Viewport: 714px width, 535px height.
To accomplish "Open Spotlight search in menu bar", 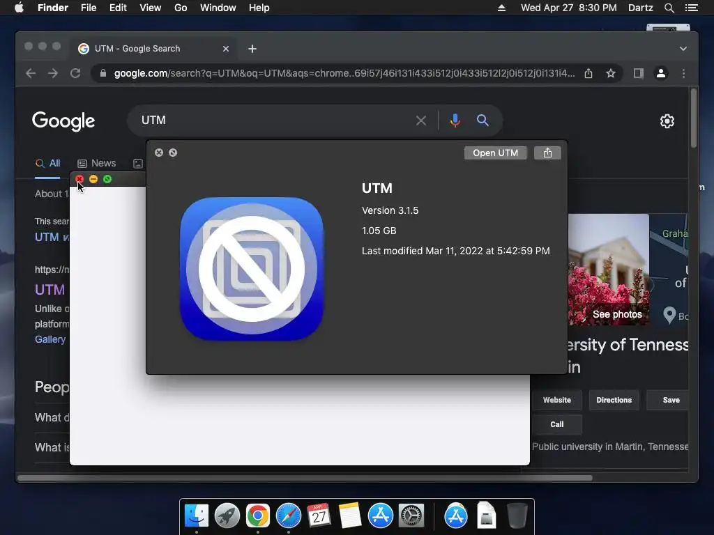I will pyautogui.click(x=669, y=8).
